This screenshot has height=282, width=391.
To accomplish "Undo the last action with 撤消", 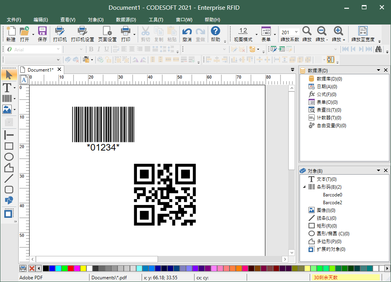I will tap(187, 34).
